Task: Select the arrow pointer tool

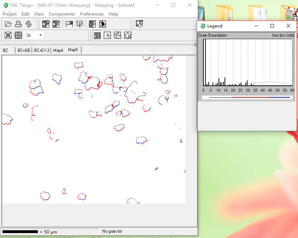Action: point(107,36)
